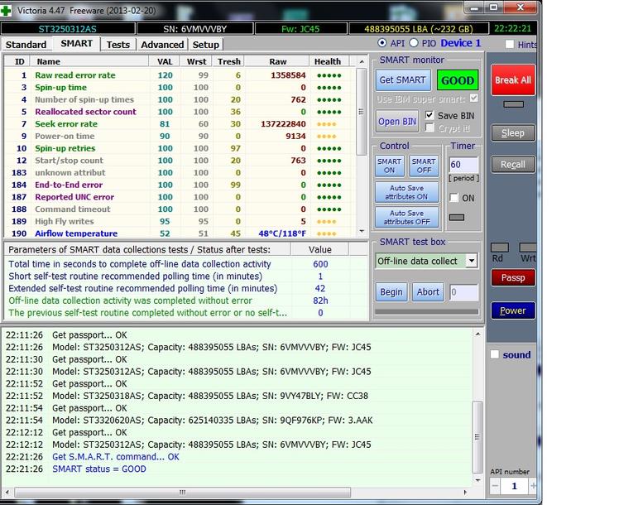
Task: Click the SMART table scroll down arrow
Action: [x=361, y=231]
